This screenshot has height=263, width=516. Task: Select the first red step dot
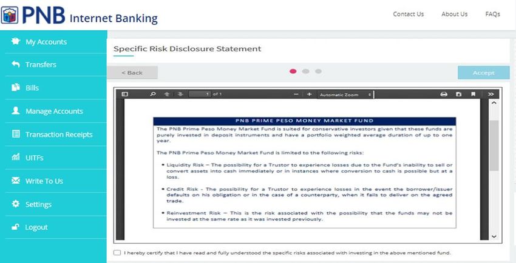tap(293, 72)
